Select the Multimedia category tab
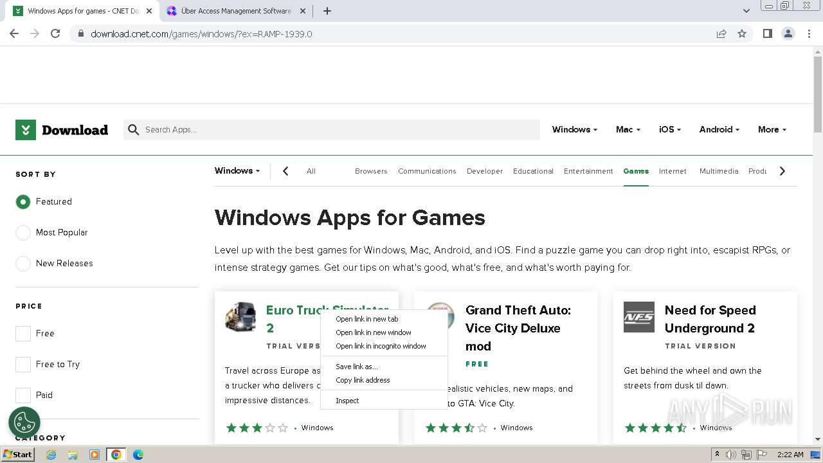Viewport: 823px width, 463px height. [719, 171]
